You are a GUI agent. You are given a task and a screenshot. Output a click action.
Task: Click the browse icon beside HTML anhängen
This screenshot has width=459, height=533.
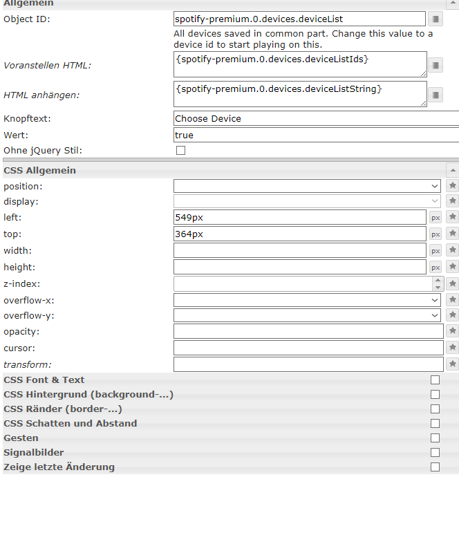[435, 95]
